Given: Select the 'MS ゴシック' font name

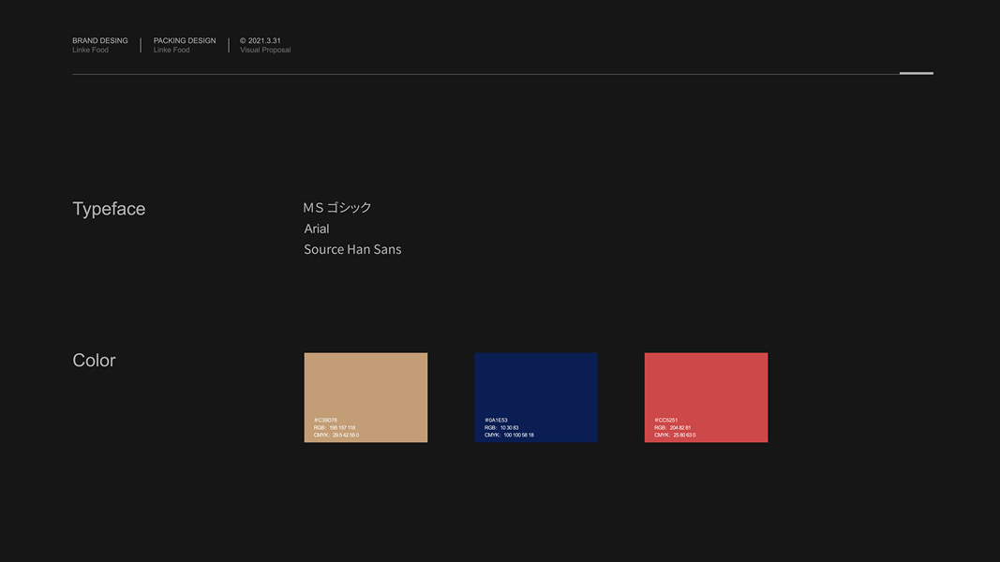Looking at the screenshot, I should click(337, 207).
